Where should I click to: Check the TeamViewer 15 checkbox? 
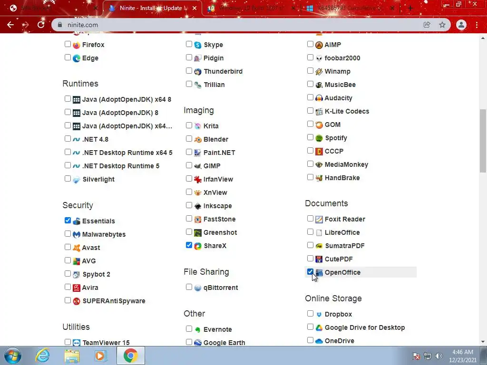68,342
